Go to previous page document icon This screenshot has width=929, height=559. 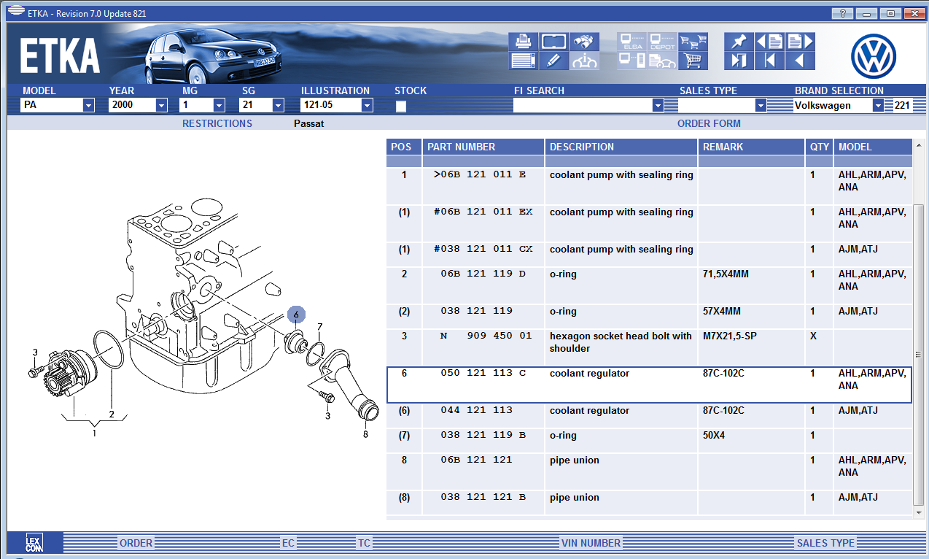(x=769, y=42)
